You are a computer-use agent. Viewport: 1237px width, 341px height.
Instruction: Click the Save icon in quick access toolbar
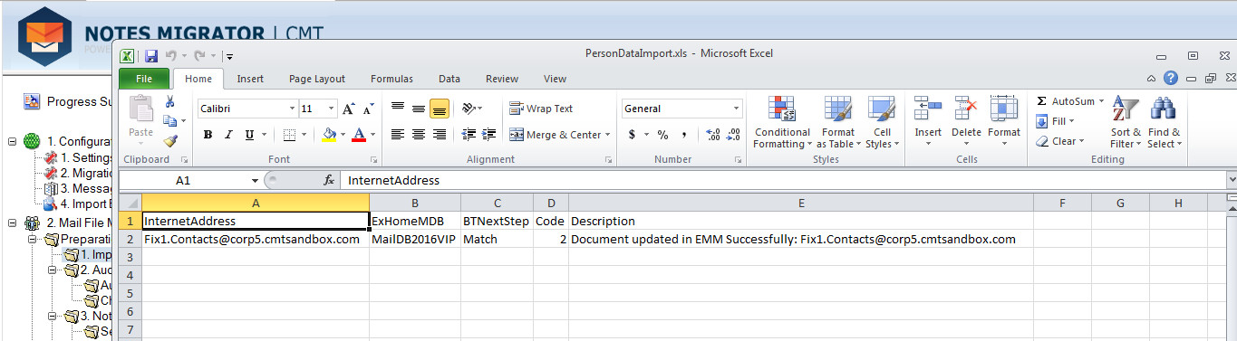[x=151, y=55]
